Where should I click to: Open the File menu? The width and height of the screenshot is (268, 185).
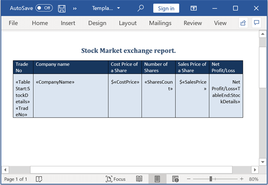click(13, 23)
